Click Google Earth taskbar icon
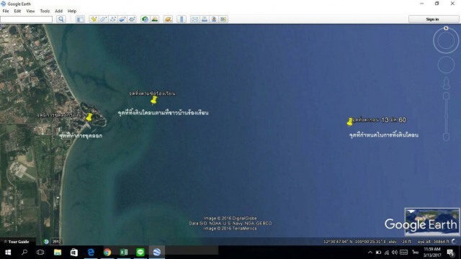 tap(157, 253)
